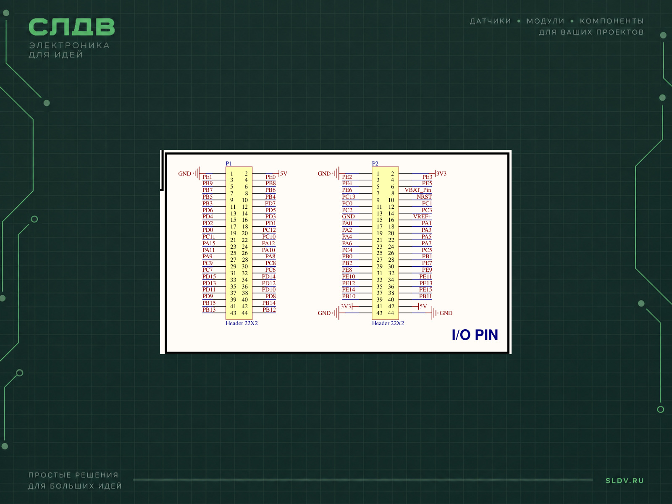Screen dimensions: 672x504
Task: Click the P1 header designator
Action: tap(228, 163)
